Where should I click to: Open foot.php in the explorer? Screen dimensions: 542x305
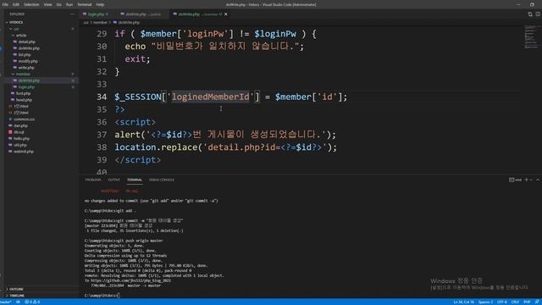click(23, 93)
